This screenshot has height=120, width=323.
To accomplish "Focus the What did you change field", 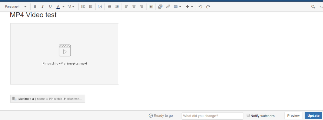I will click(212, 116).
